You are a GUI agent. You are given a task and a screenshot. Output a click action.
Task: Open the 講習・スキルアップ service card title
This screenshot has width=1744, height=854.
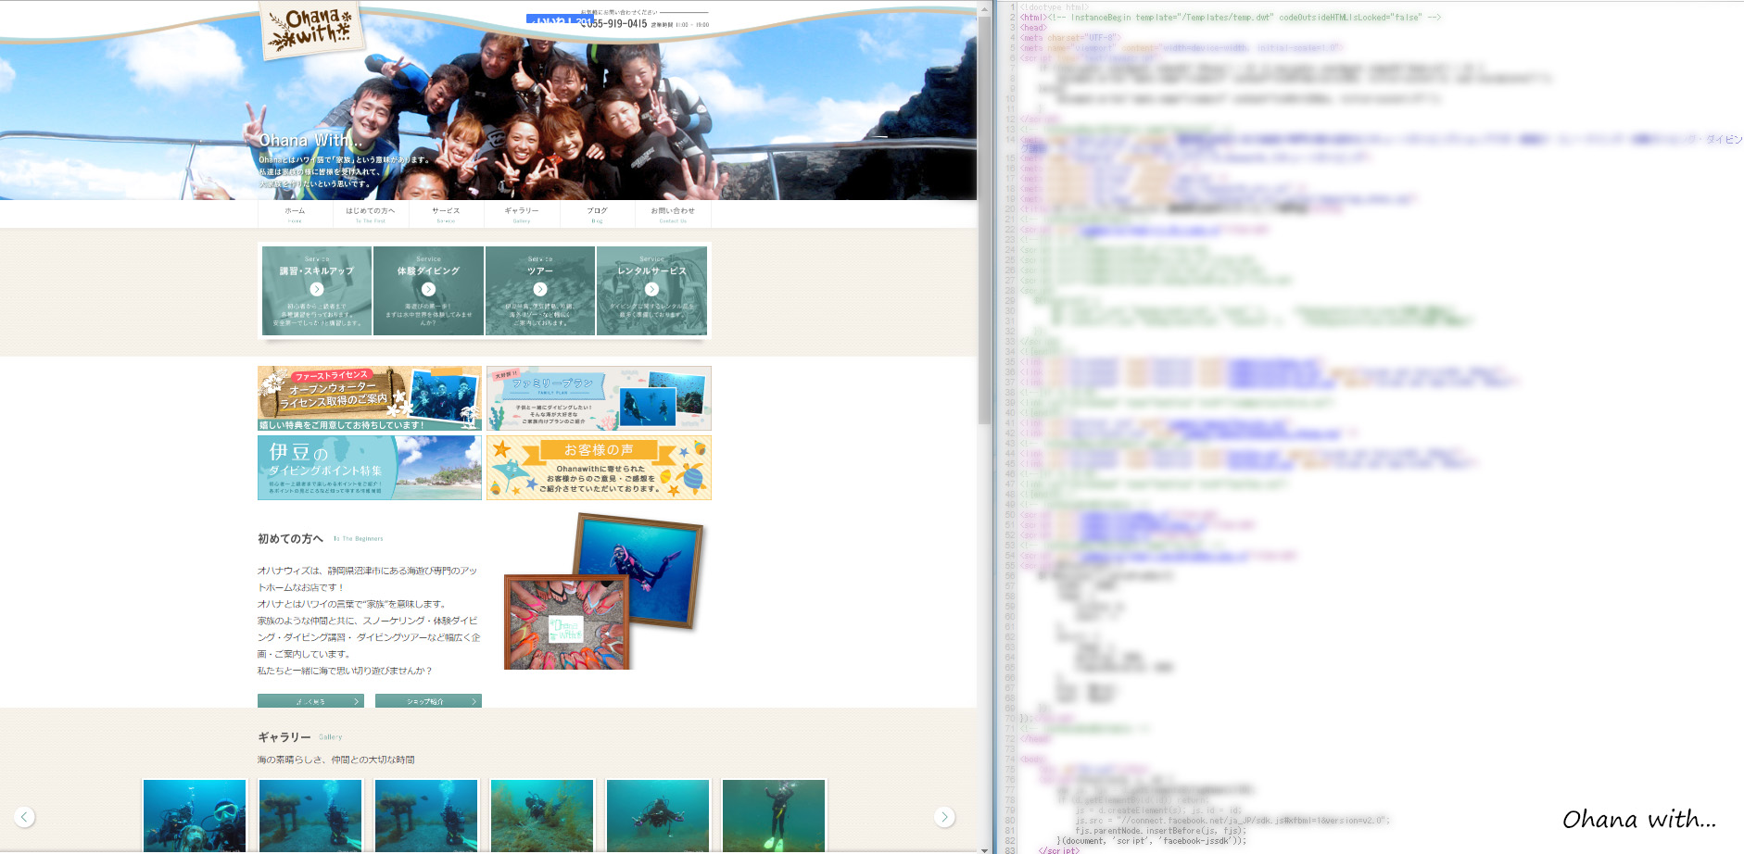click(x=317, y=270)
